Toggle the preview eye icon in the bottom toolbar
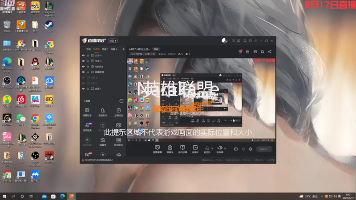This screenshot has width=356, height=200. click(x=243, y=149)
